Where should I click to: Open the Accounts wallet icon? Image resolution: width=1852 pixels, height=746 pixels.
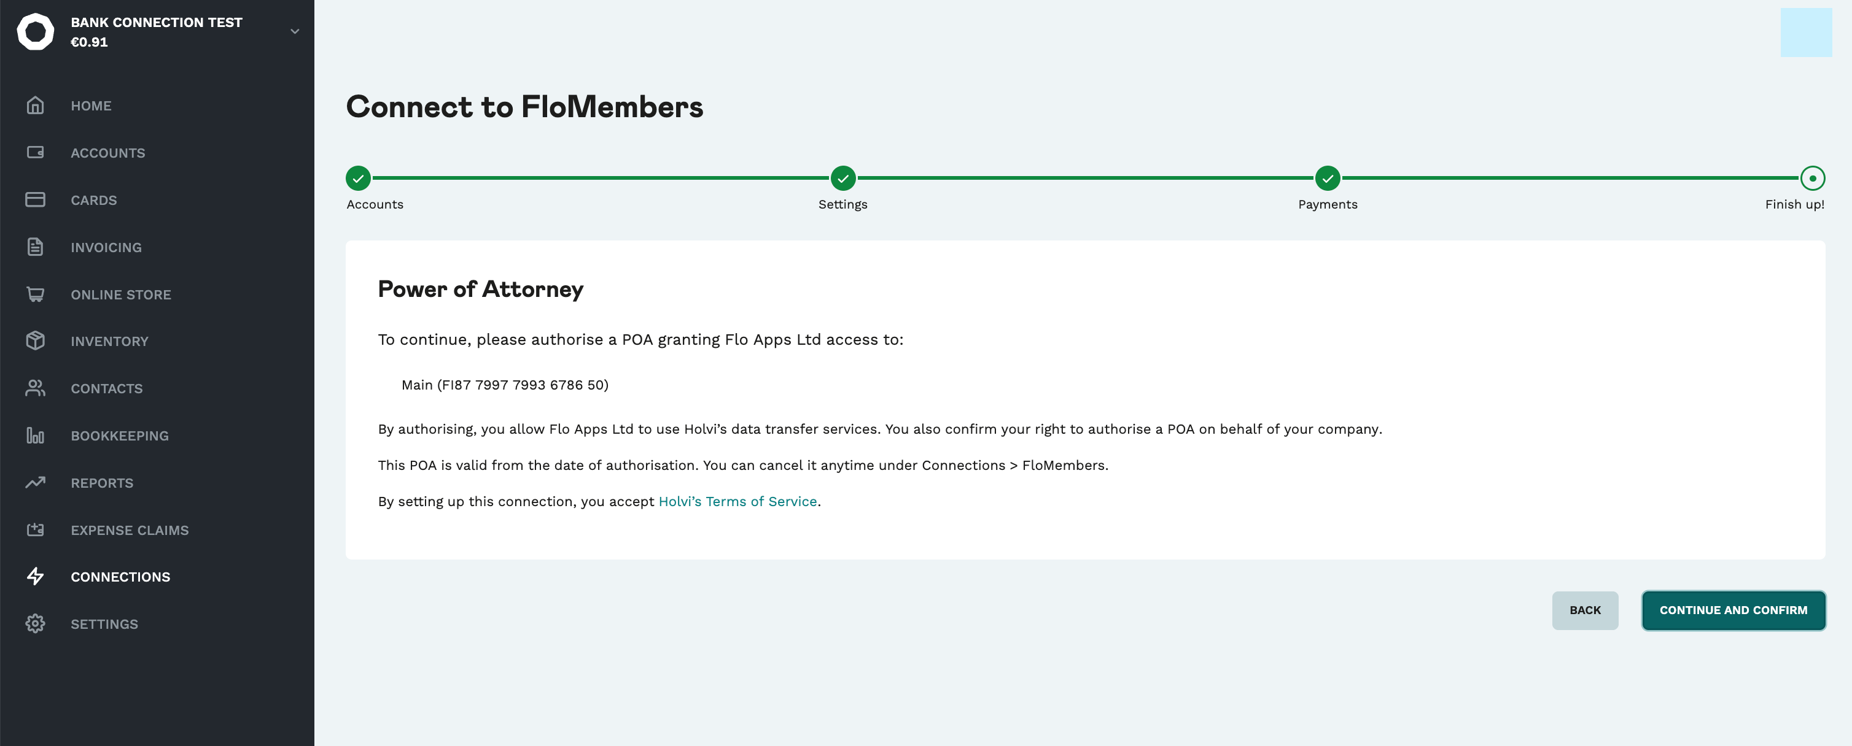coord(35,152)
